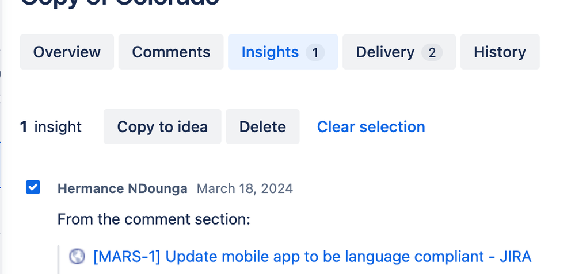Click the Insights count badge showing 1

315,53
